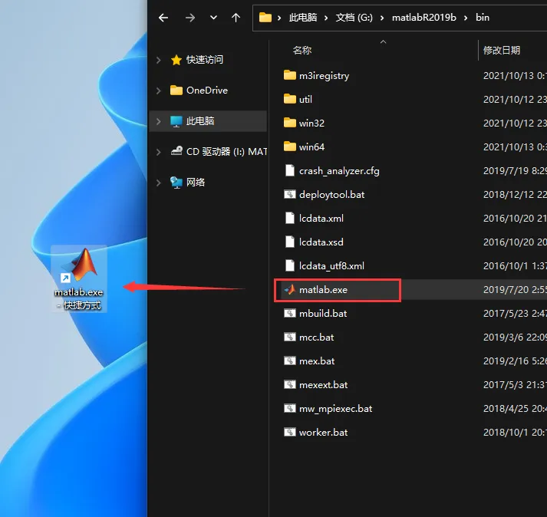Click the lcdata_utf8.xml file icon

pyautogui.click(x=289, y=265)
